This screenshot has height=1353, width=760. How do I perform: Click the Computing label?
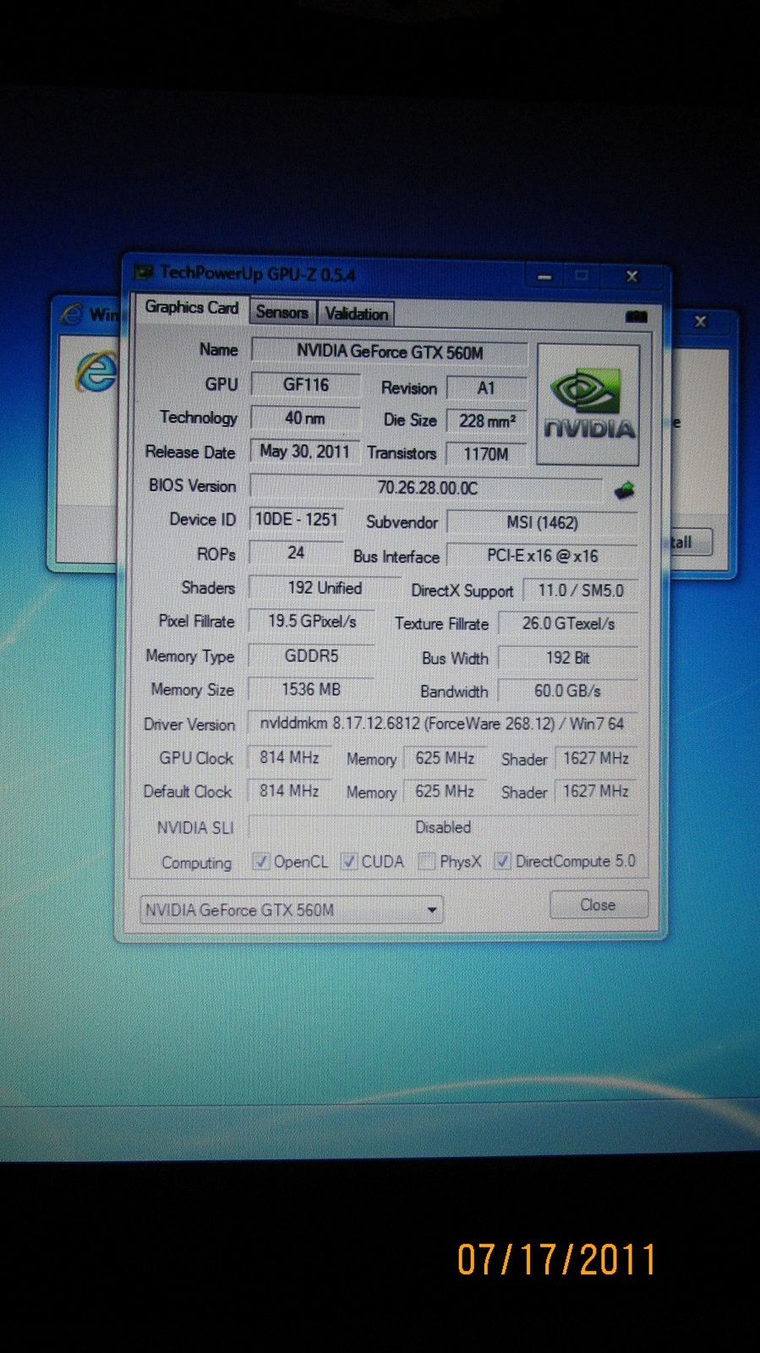coord(196,863)
